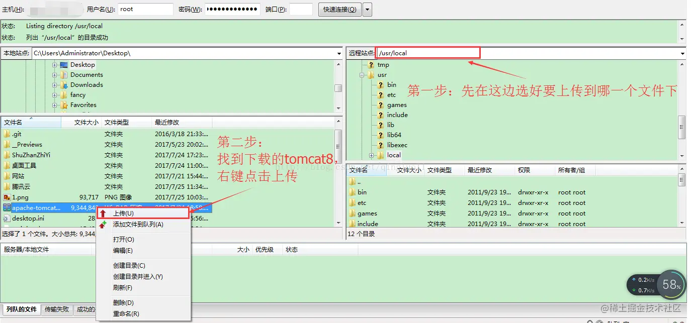Click the Favorites star folder icon
The height and width of the screenshot is (323, 691).
click(63, 105)
